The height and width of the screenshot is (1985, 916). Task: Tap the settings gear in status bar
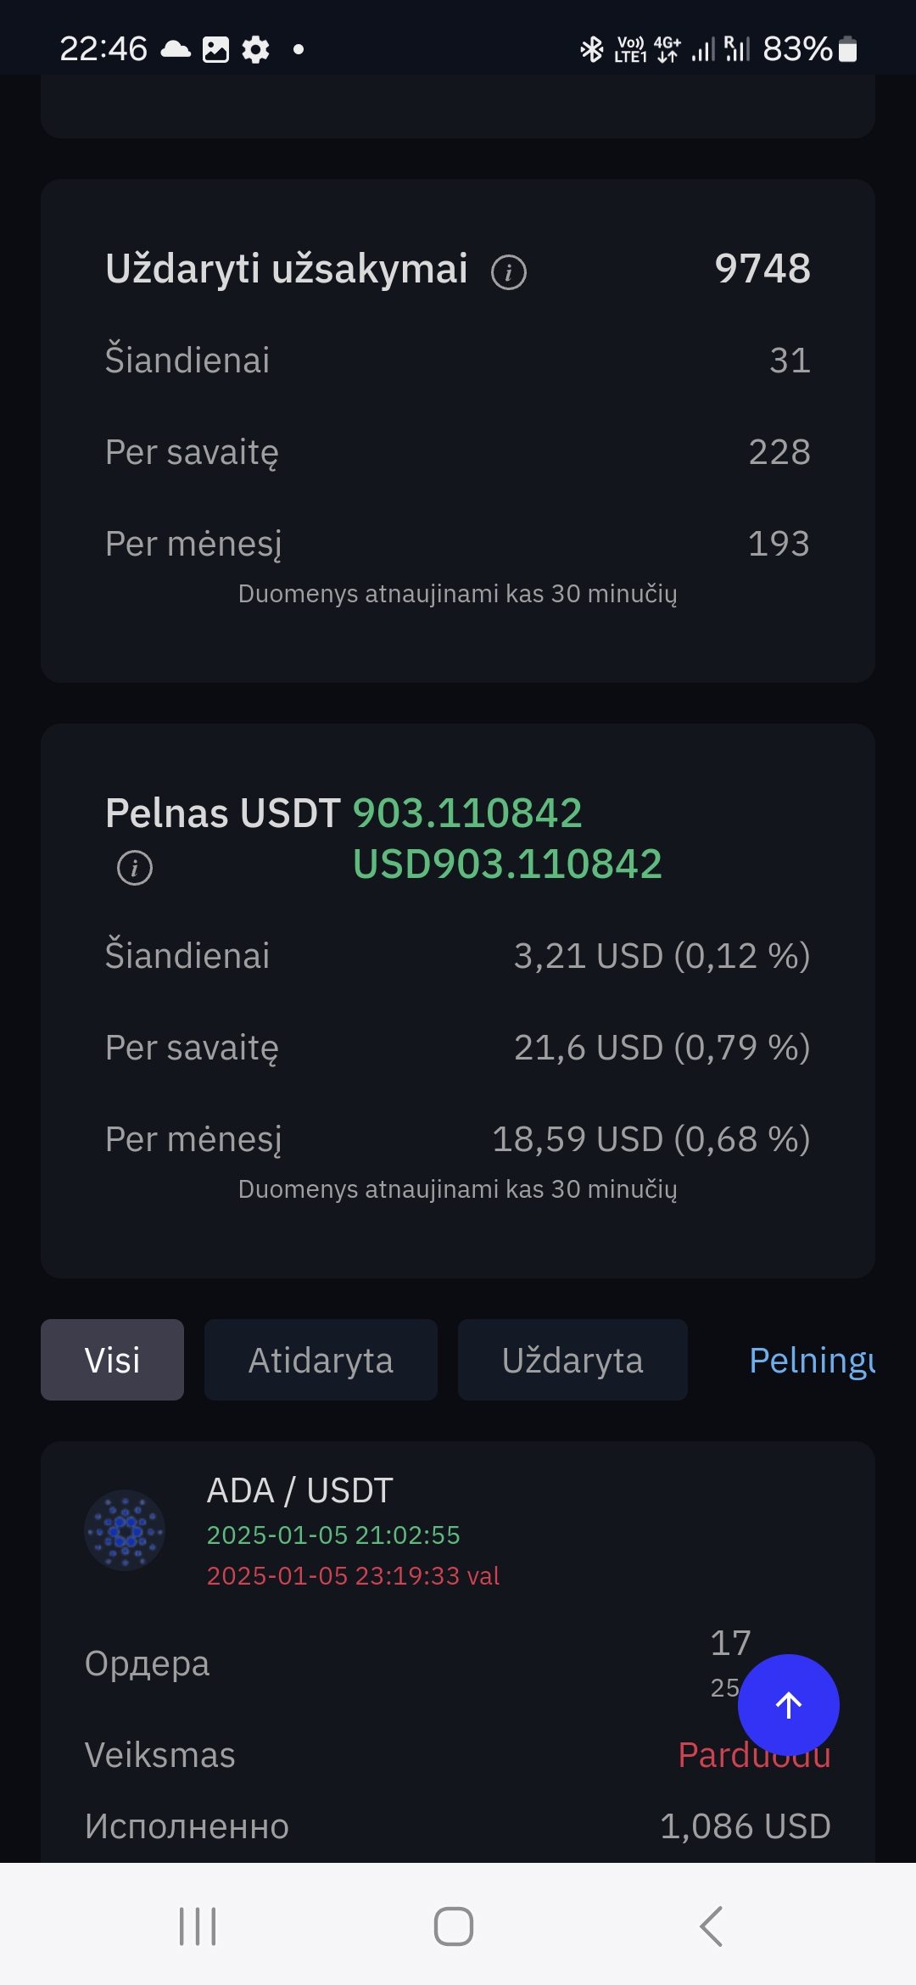tap(255, 49)
